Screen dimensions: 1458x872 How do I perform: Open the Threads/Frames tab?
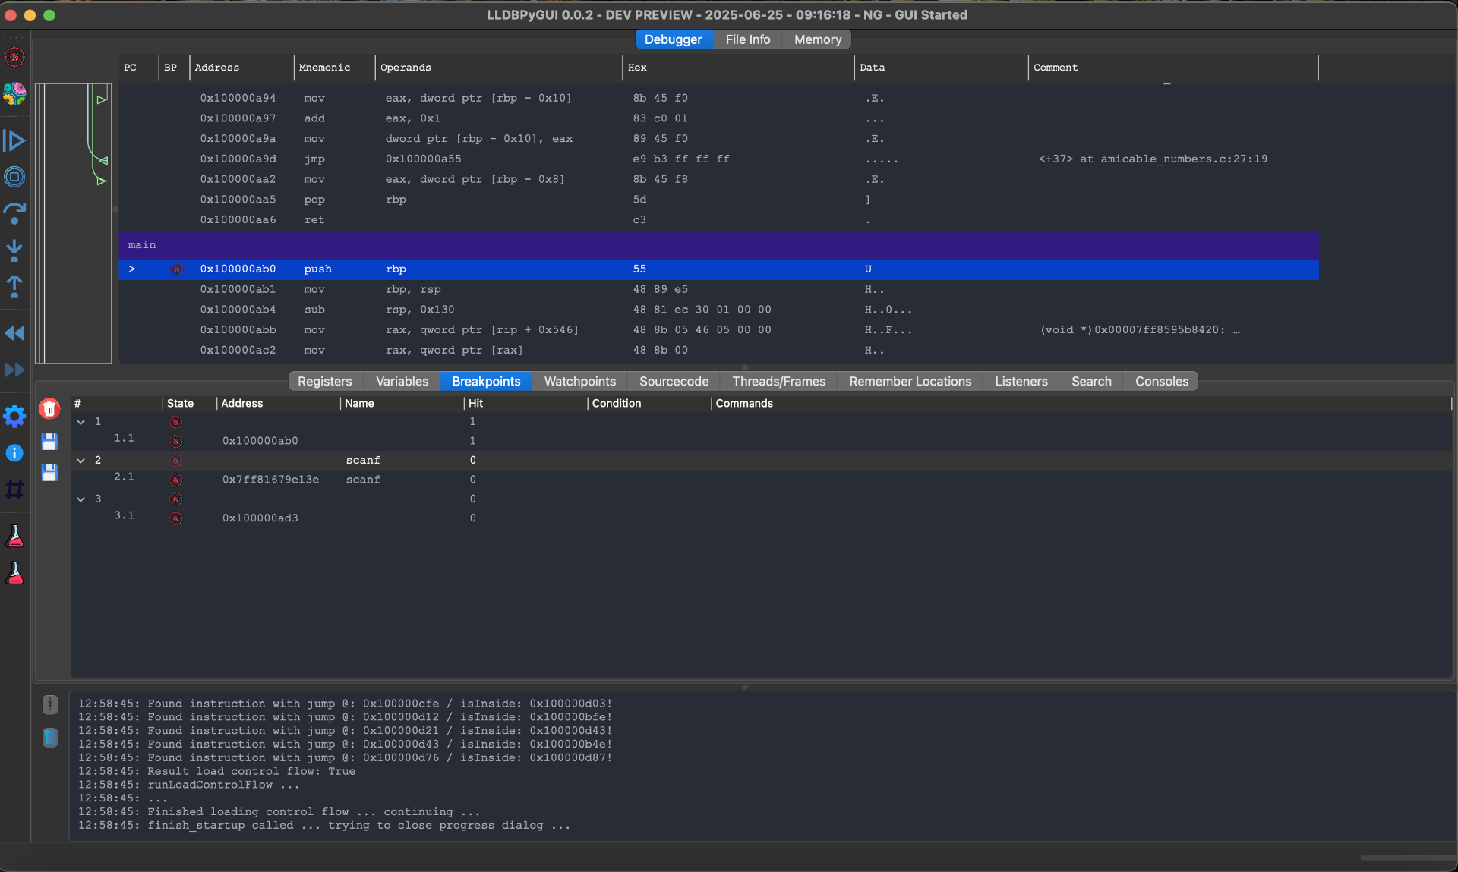coord(778,381)
